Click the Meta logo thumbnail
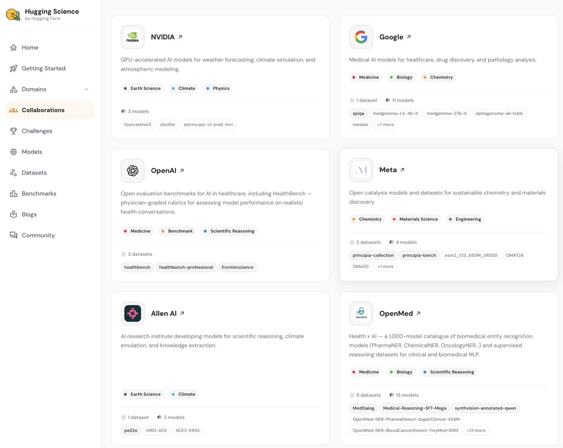This screenshot has width=563, height=448. pos(361,170)
